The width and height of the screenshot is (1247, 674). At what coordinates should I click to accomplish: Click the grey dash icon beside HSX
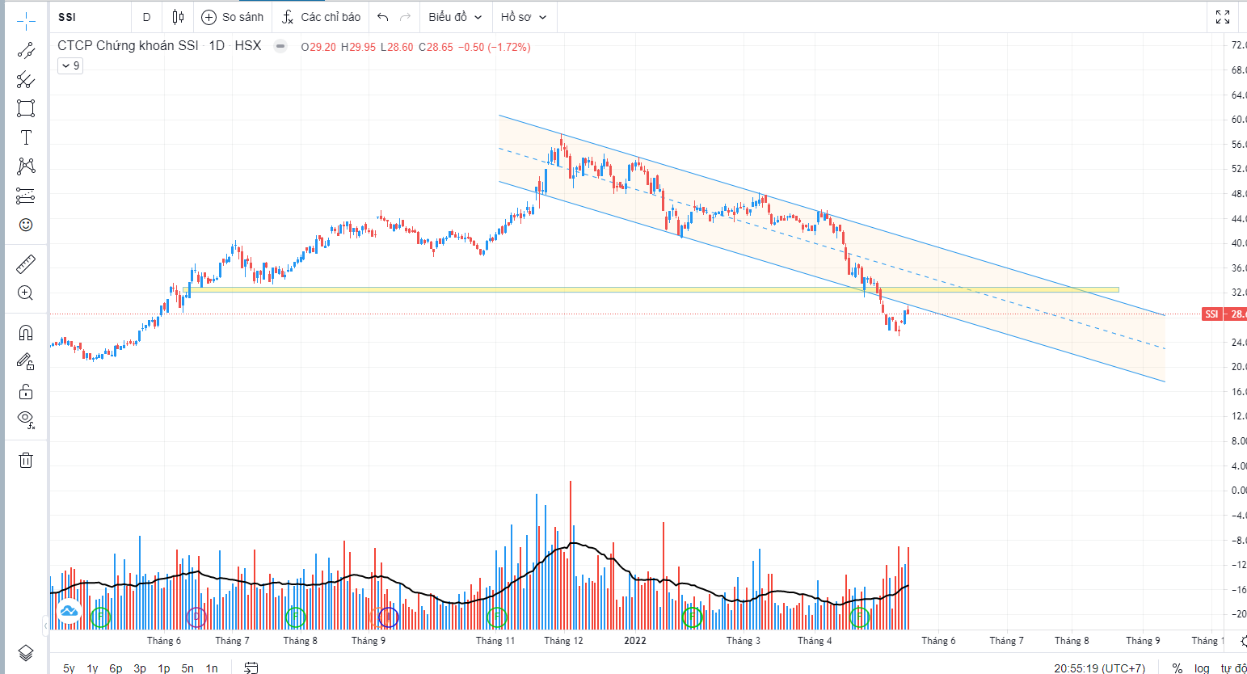tap(280, 46)
